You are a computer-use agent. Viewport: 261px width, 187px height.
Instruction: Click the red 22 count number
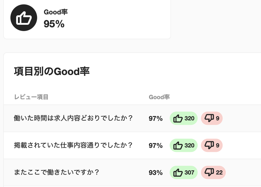pyautogui.click(x=219, y=172)
